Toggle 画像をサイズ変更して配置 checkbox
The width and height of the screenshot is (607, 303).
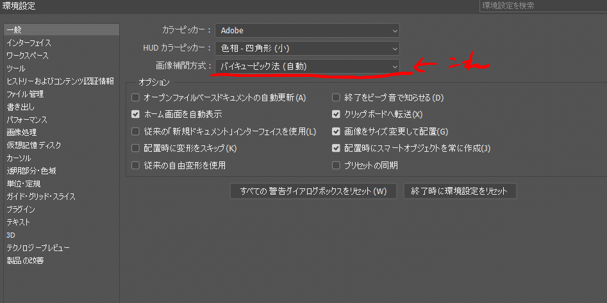336,131
